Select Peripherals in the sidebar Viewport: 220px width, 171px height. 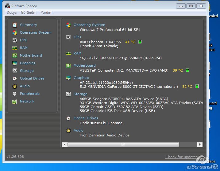point(30,94)
